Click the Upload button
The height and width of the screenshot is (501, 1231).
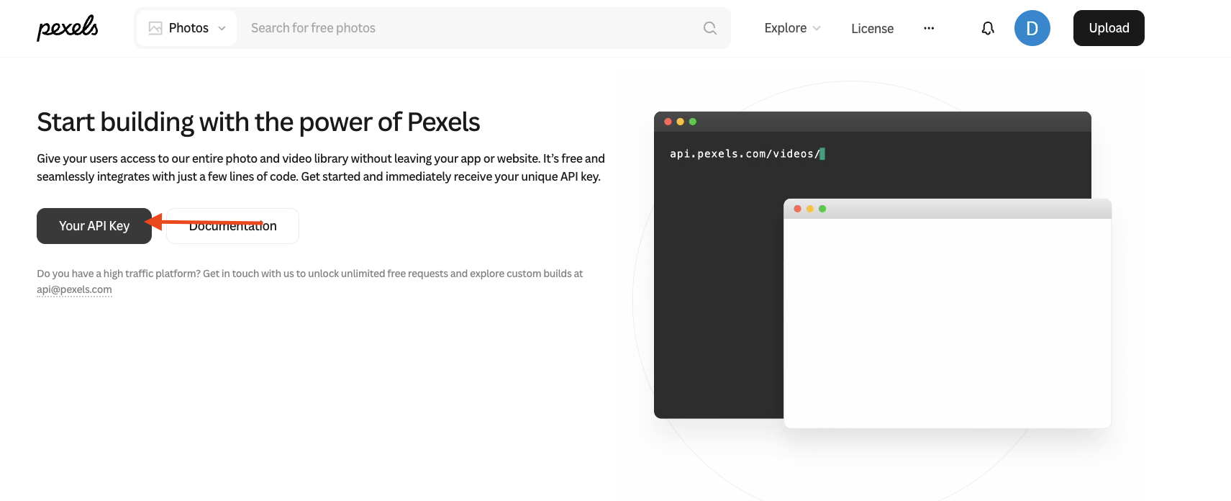1109,28
